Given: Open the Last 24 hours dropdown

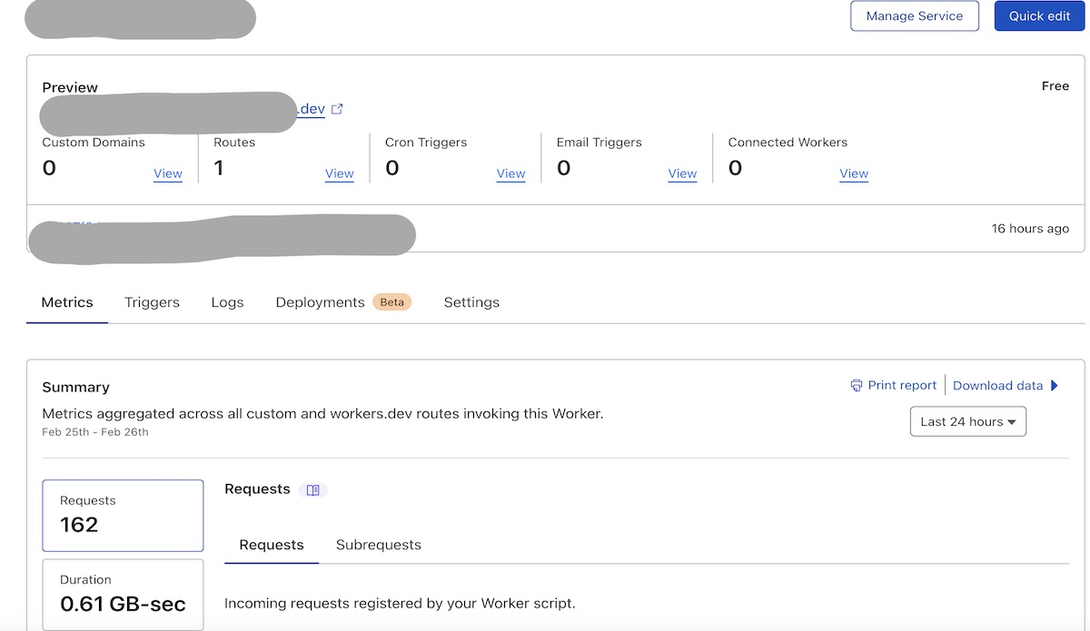Looking at the screenshot, I should coord(967,422).
